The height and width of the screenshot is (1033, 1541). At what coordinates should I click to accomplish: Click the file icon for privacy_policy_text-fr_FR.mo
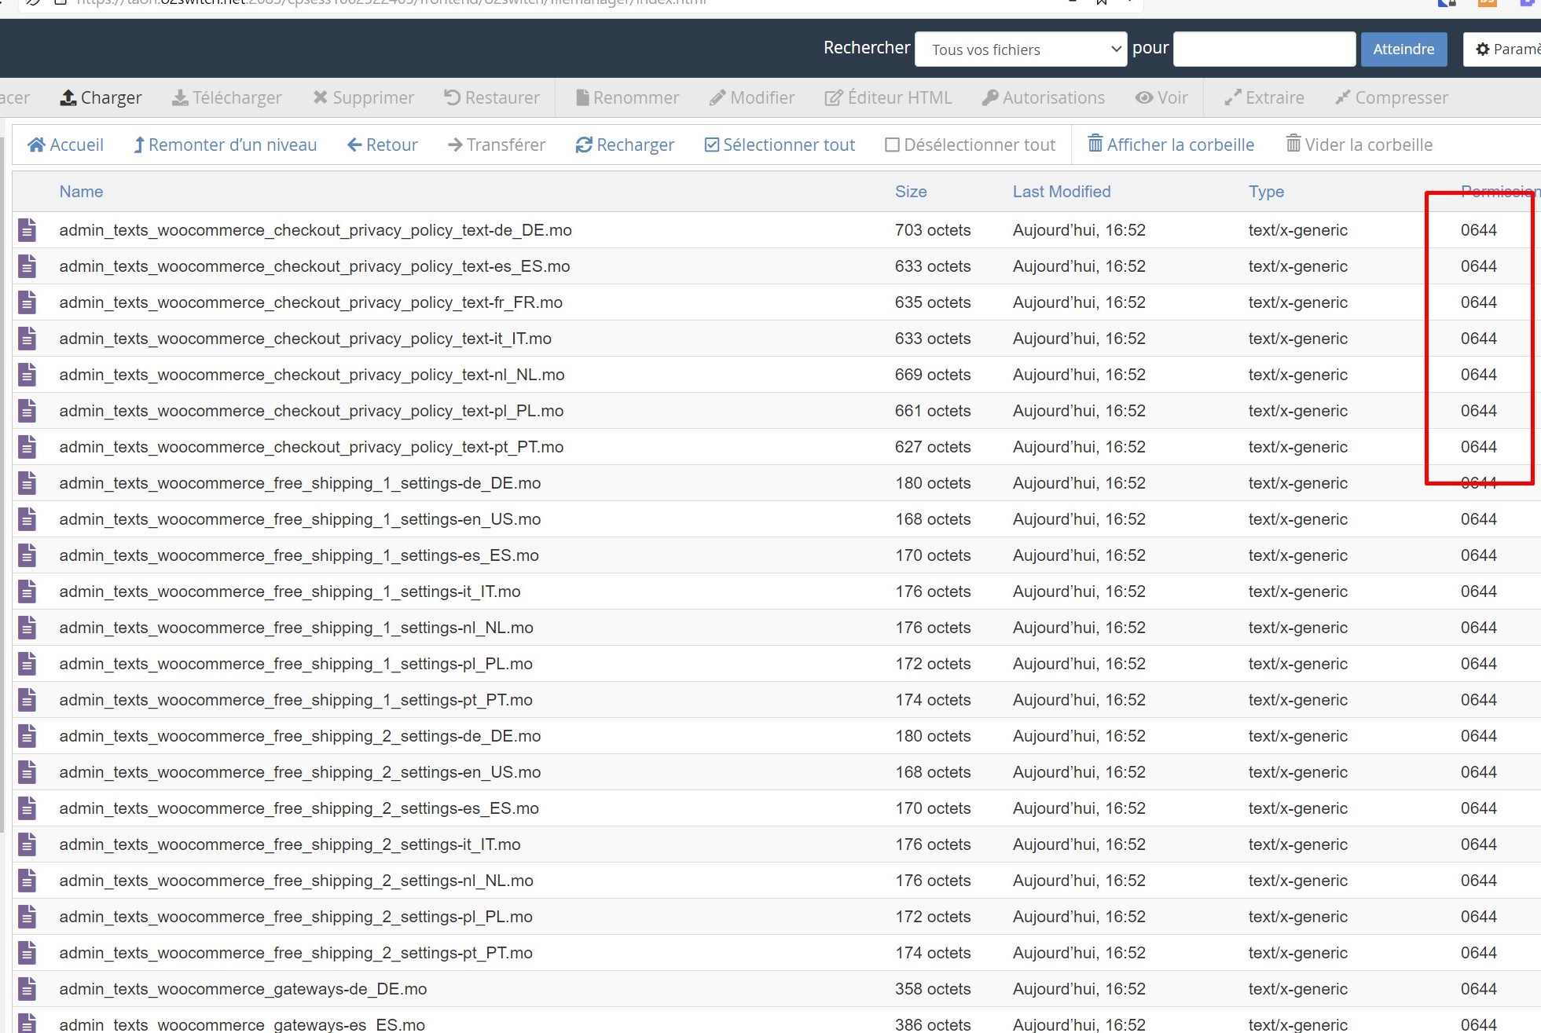tap(28, 302)
